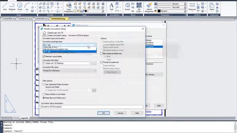Select the Arc tool
This screenshot has width=237, height=133.
click(x=27, y=7)
